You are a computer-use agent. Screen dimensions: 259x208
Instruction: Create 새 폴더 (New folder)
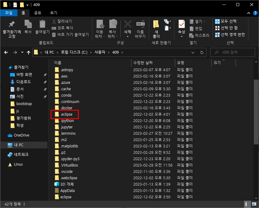156,29
